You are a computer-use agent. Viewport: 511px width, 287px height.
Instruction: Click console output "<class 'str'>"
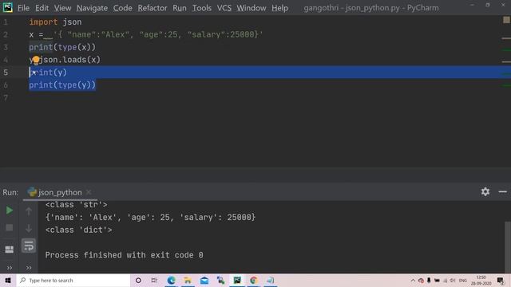(77, 205)
